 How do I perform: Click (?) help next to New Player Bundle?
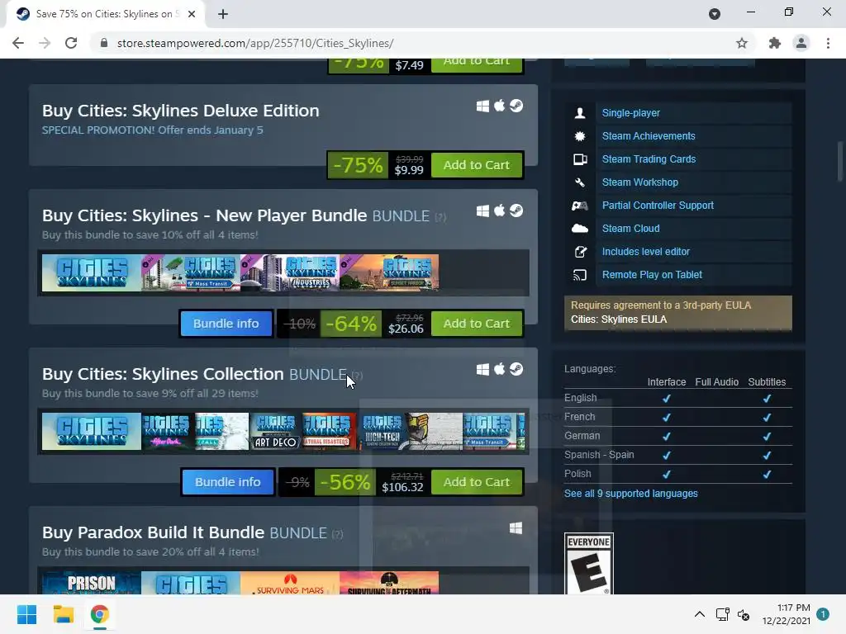441,217
